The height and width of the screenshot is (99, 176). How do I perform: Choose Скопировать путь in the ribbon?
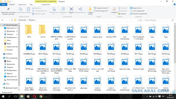(40, 11)
